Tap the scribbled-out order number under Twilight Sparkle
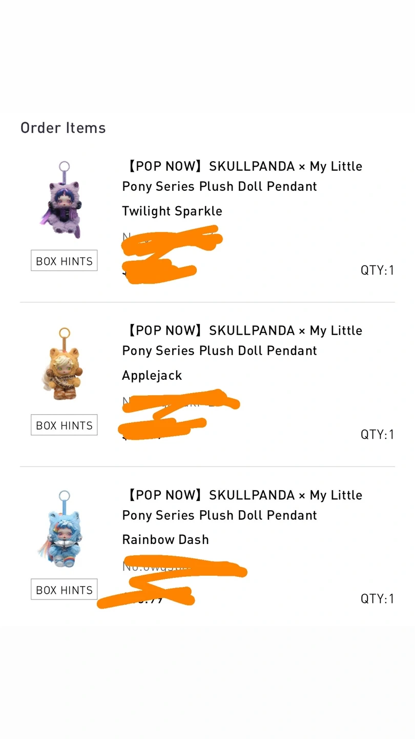415x739 pixels. pos(172,238)
